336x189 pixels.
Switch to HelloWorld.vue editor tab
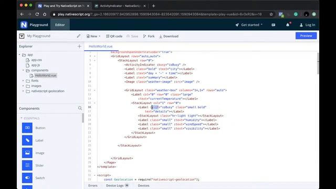(x=100, y=46)
